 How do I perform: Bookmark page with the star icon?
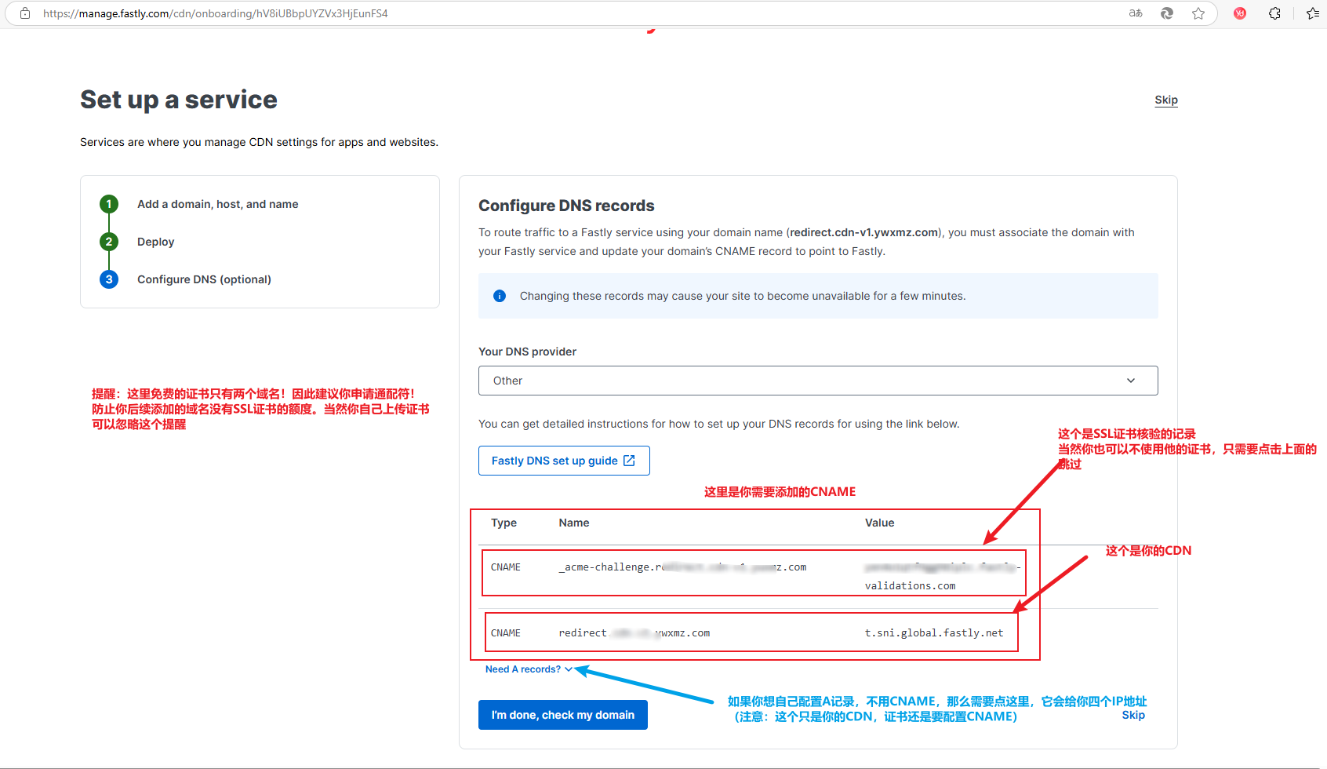1198,13
